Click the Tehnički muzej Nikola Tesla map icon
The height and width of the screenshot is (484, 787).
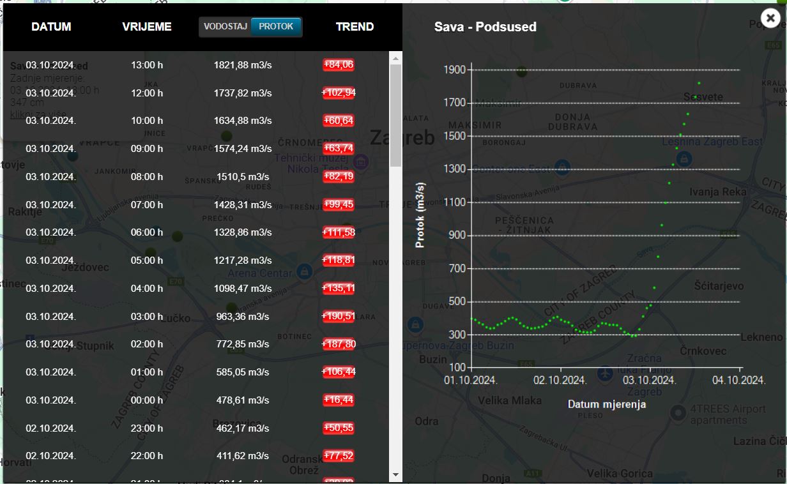(360, 162)
